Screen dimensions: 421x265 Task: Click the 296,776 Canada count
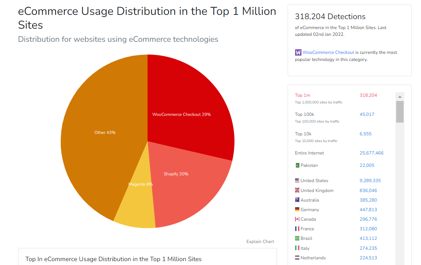point(368,219)
